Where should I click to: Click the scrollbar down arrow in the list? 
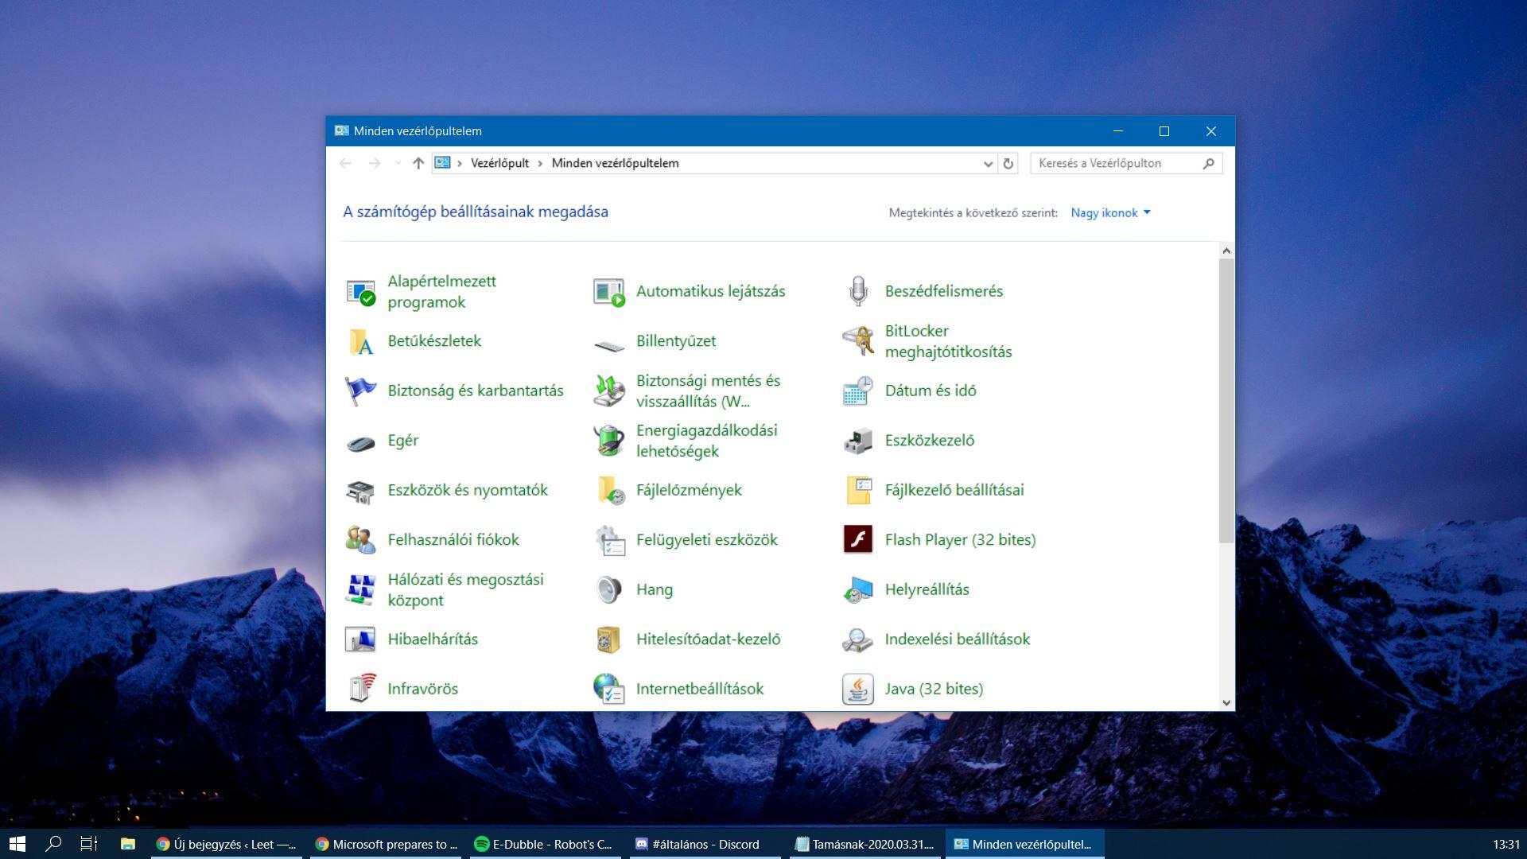(1226, 702)
